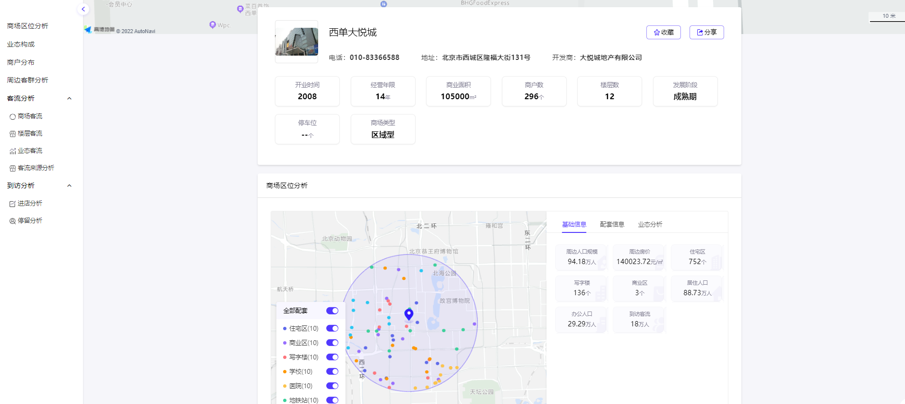Click the 住宅区 752个 card
Image resolution: width=905 pixels, height=404 pixels.
[x=697, y=257]
